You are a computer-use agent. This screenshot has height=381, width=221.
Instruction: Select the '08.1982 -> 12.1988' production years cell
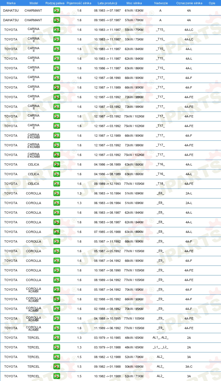[x=107, y=357]
